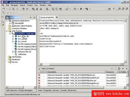130x97 pixels.
Task: Expand the dxx_sales_db servlet node
Action: [13, 36]
